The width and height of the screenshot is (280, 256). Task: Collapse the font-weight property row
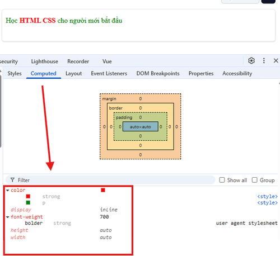pyautogui.click(x=8, y=217)
